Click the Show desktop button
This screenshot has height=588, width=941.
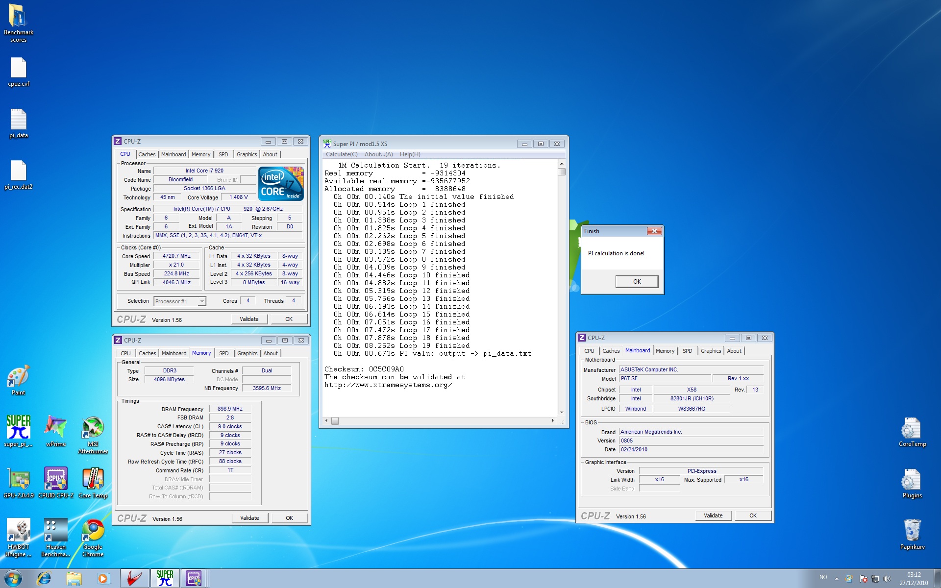(937, 579)
